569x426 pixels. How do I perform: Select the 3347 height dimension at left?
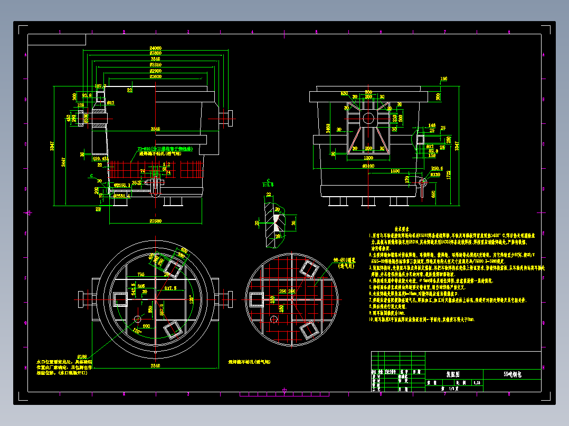52,146
